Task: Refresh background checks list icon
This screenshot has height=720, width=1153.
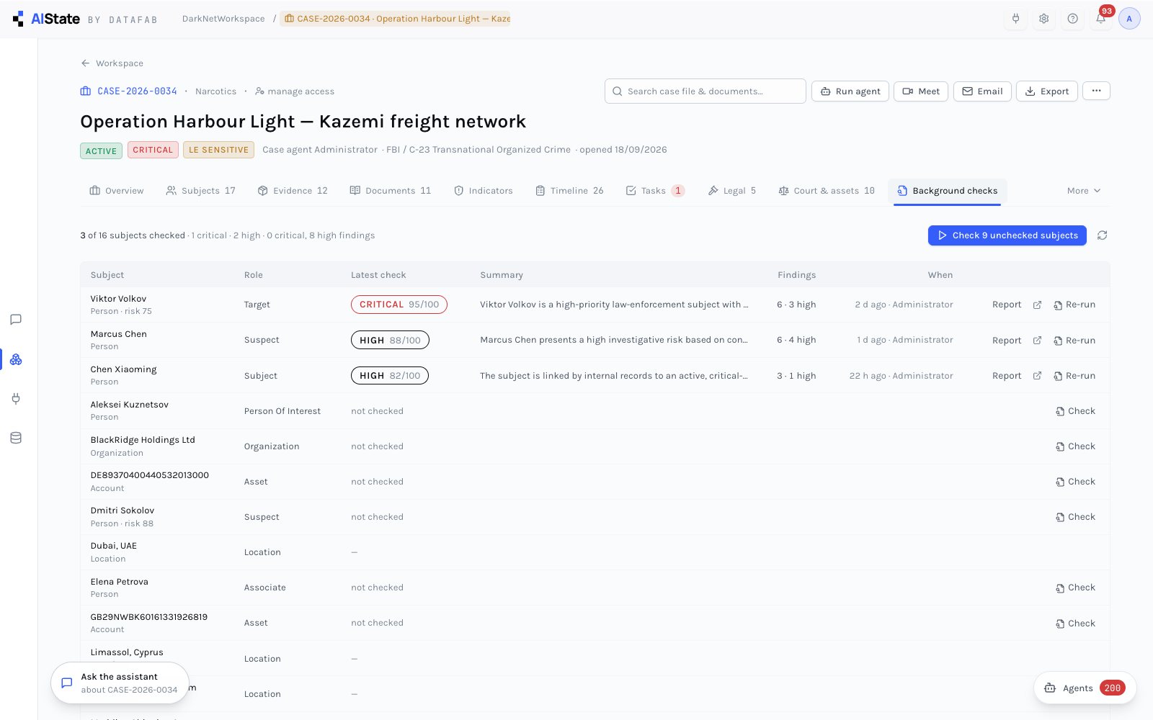Action: 1102,235
